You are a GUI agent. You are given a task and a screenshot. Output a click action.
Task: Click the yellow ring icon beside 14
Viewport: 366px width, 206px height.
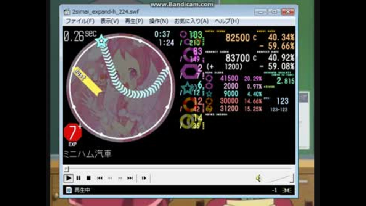click(x=187, y=121)
